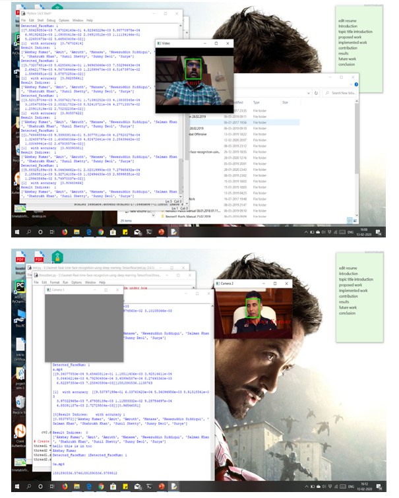Open Cortana circle in the upper screenshot
Screen dimensions: 399x498
coord(40,232)
